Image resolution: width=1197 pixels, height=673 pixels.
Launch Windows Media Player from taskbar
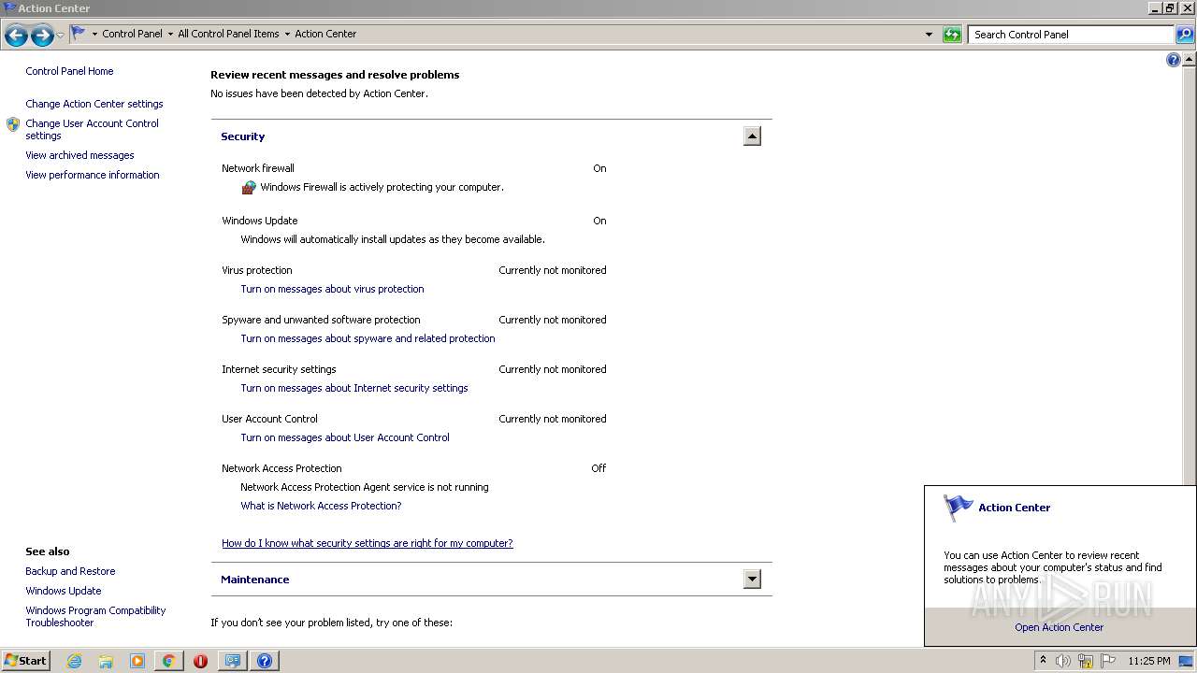tap(137, 661)
